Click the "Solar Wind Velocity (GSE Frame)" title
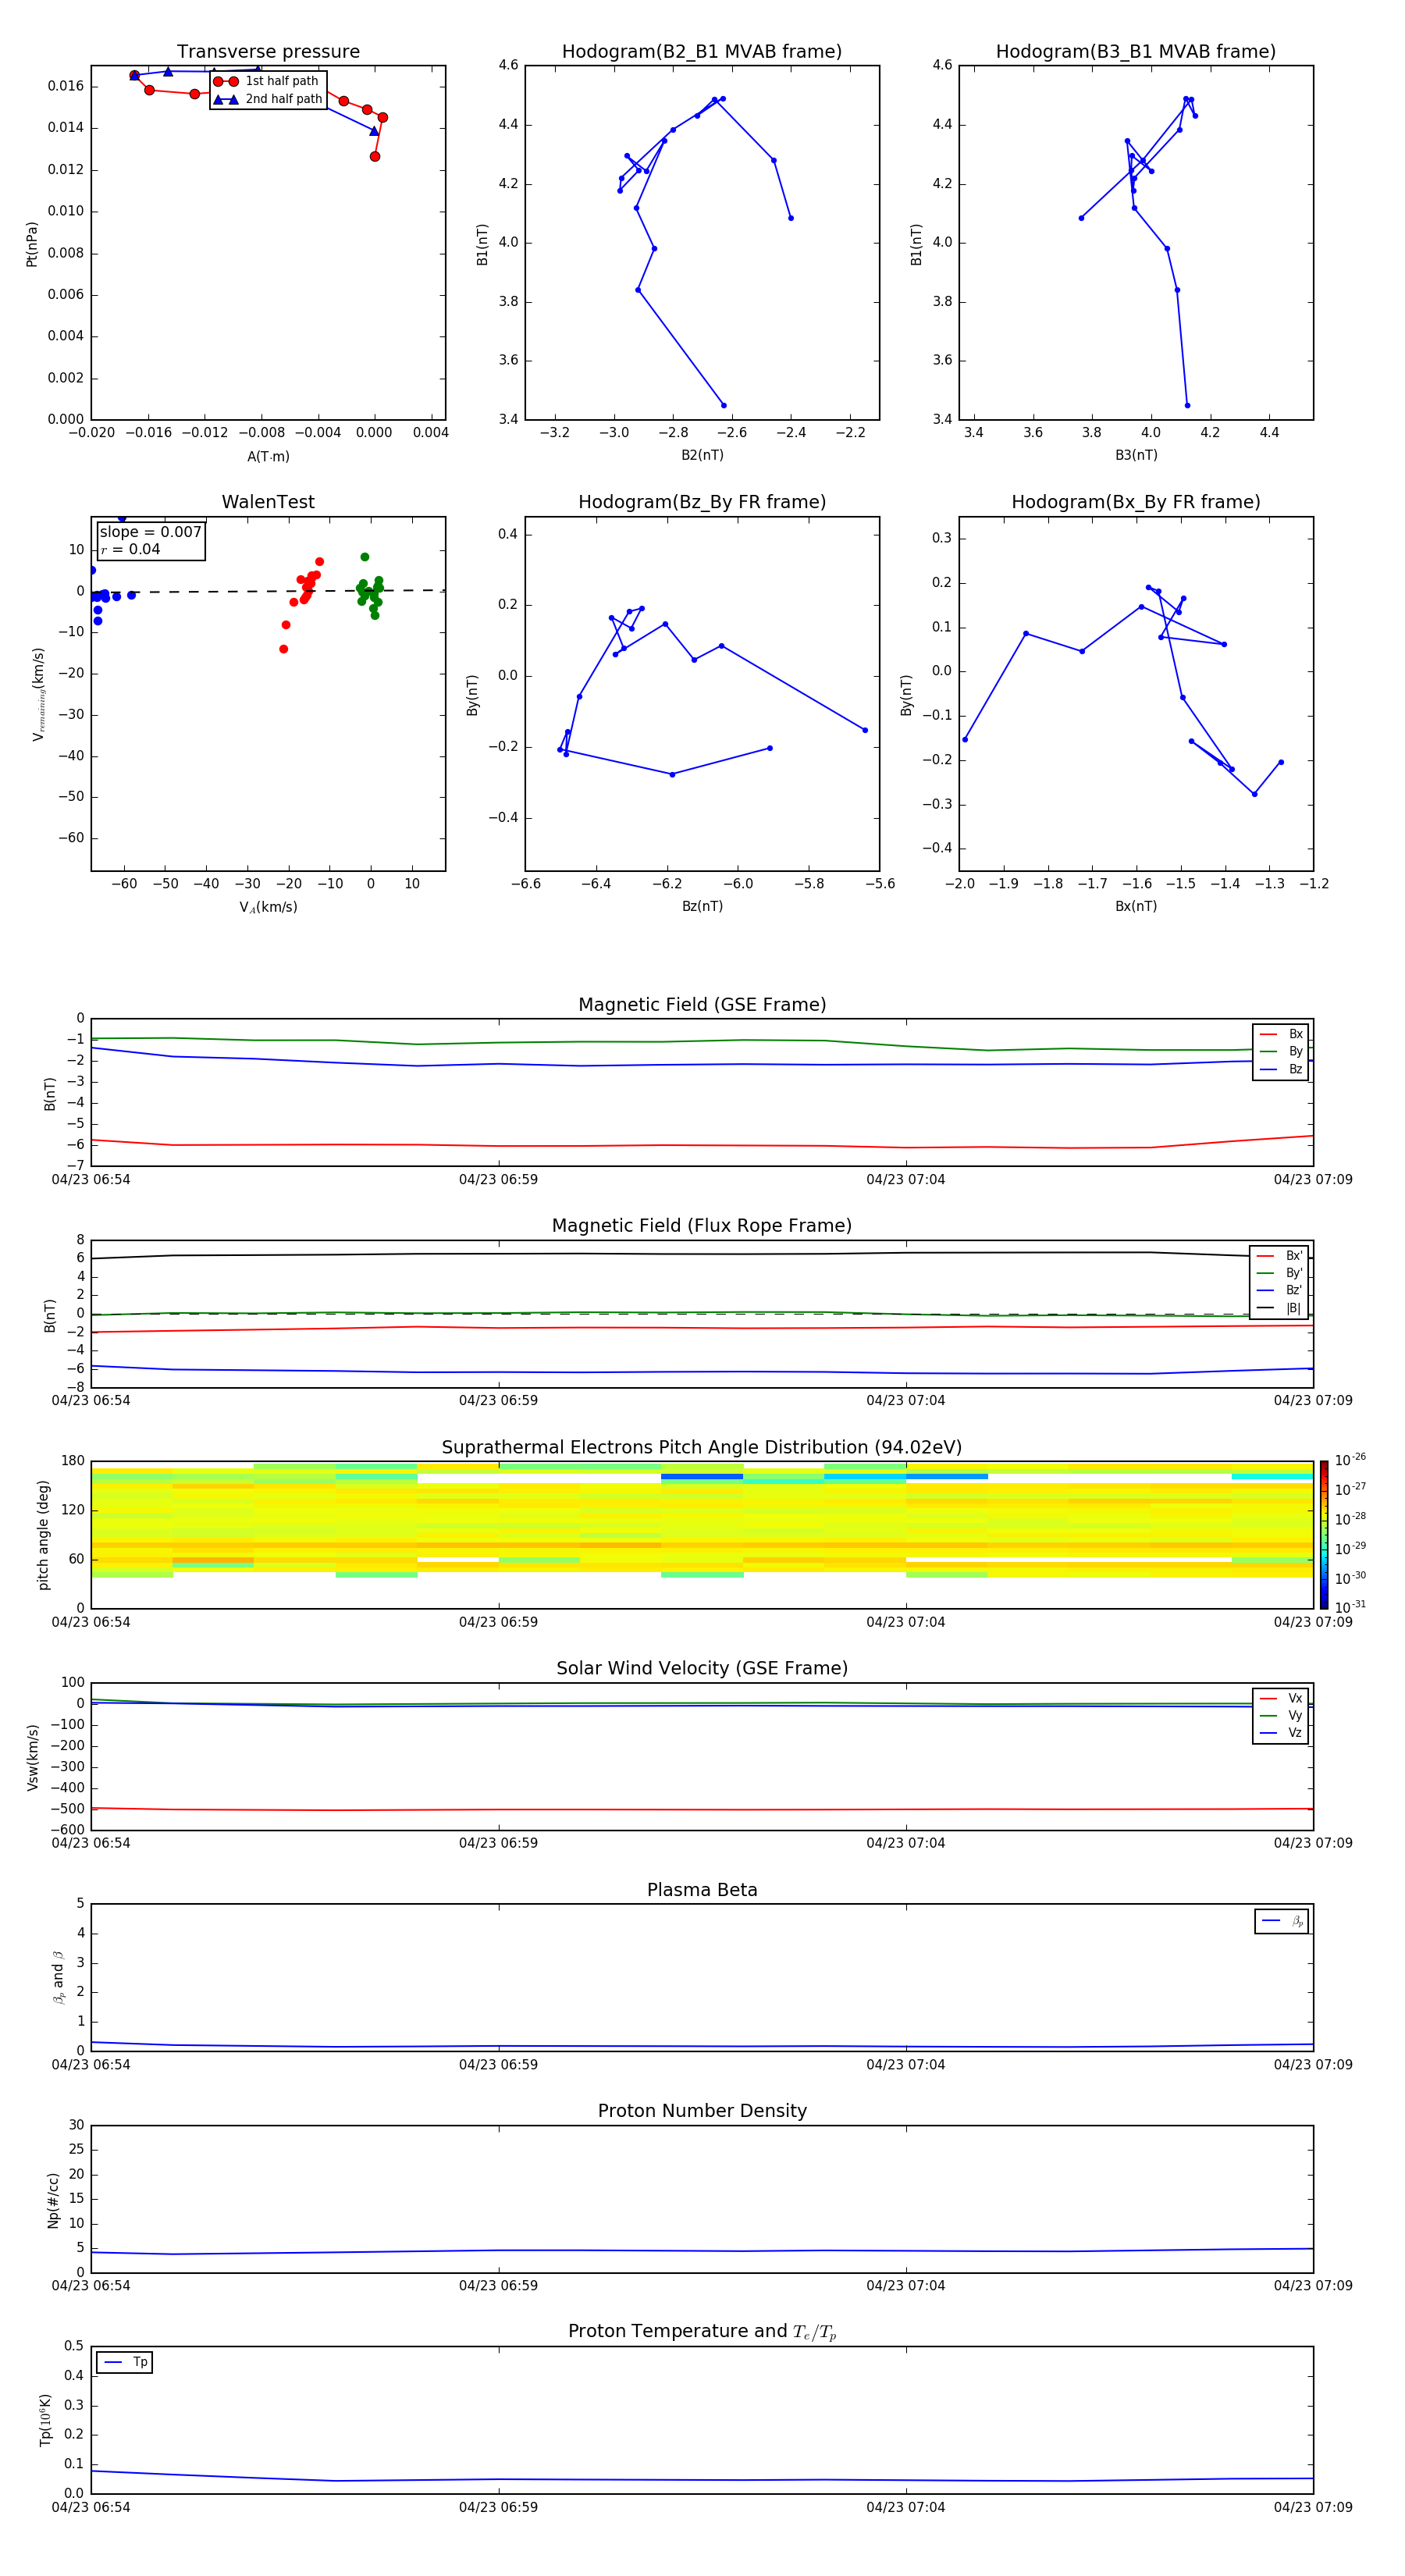This screenshot has height=2576, width=1405. point(702,1669)
